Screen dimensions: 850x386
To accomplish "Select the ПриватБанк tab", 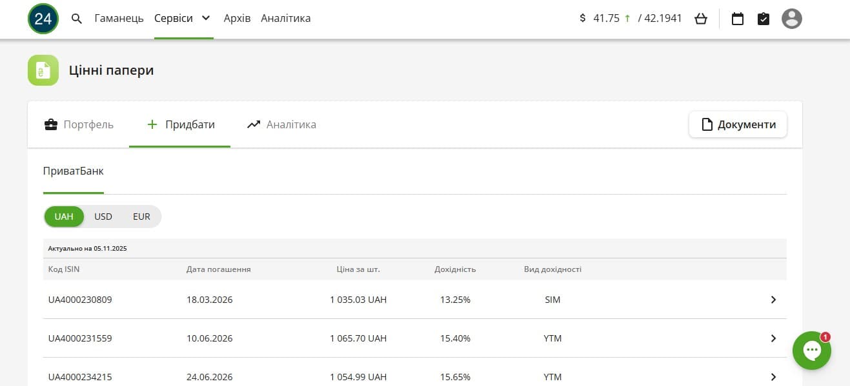I will 74,171.
